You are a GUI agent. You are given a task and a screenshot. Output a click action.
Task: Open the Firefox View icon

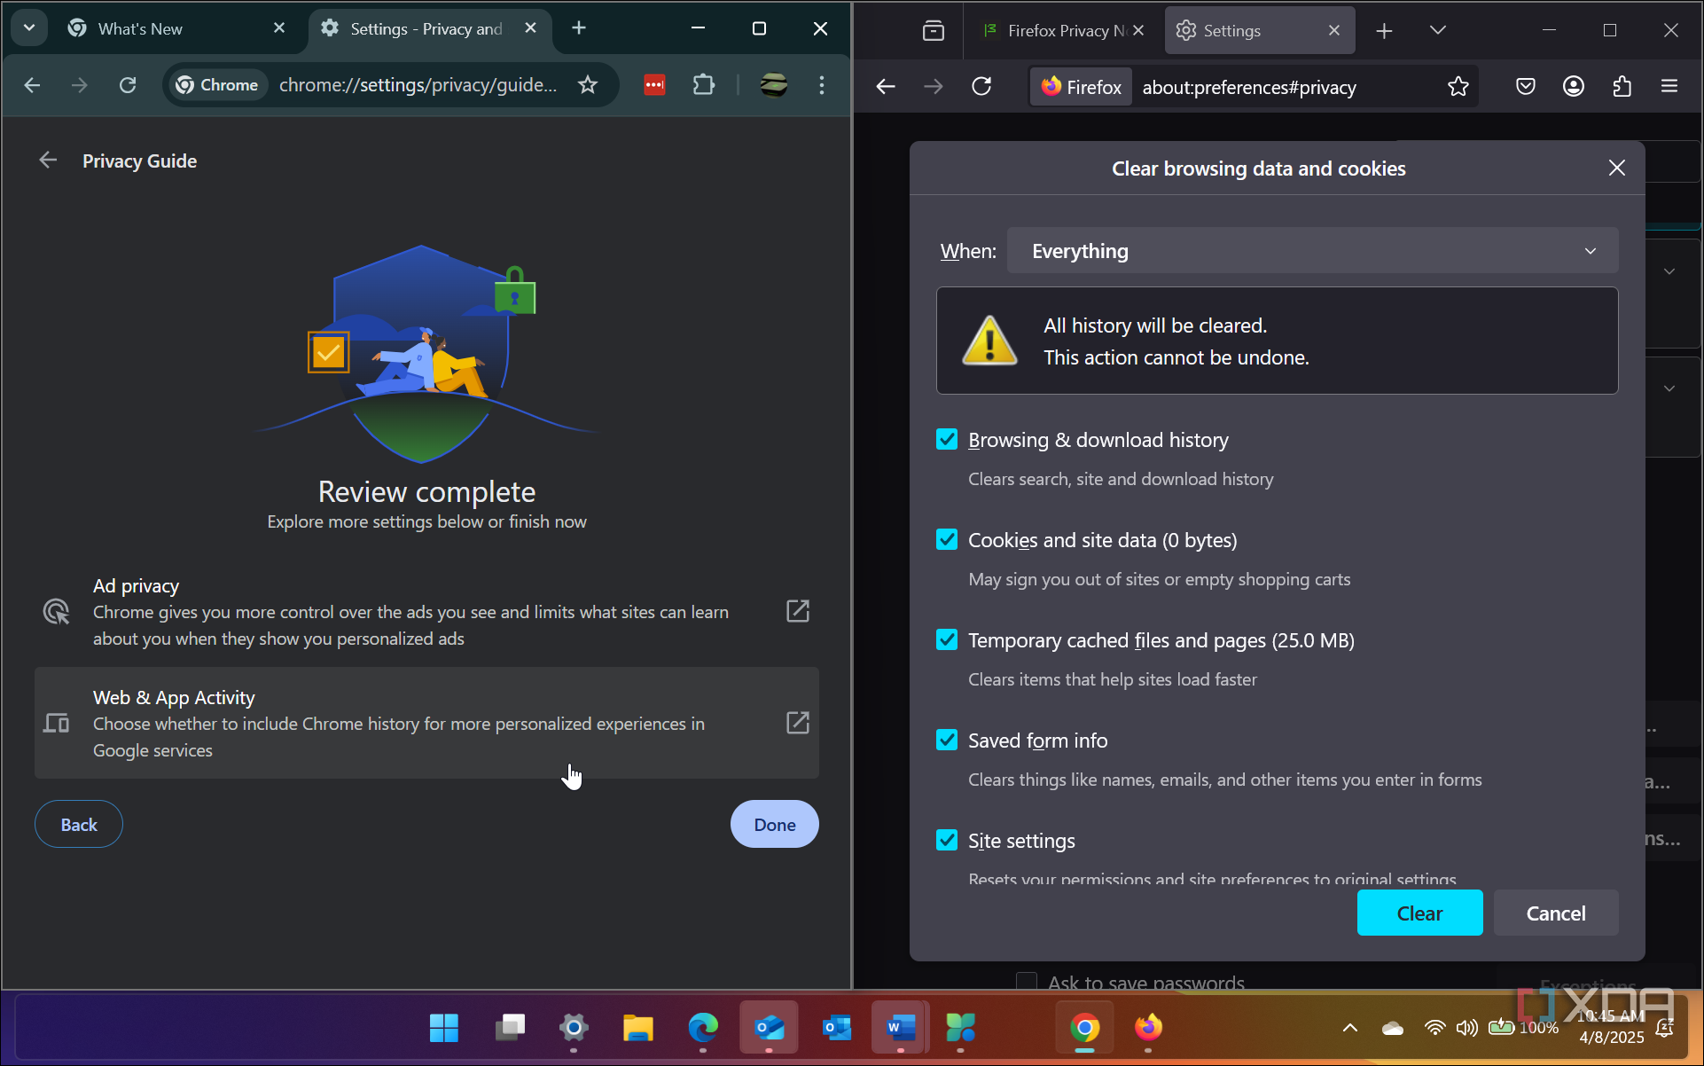934,31
